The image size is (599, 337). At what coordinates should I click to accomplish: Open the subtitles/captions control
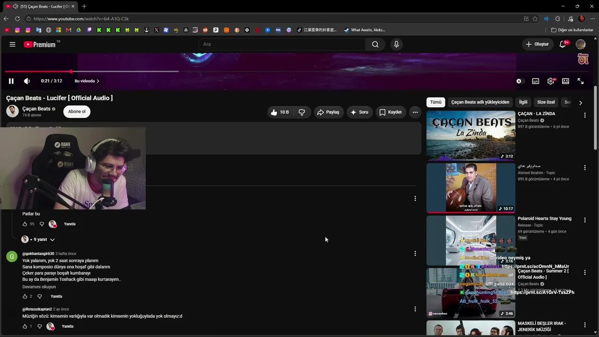(535, 81)
